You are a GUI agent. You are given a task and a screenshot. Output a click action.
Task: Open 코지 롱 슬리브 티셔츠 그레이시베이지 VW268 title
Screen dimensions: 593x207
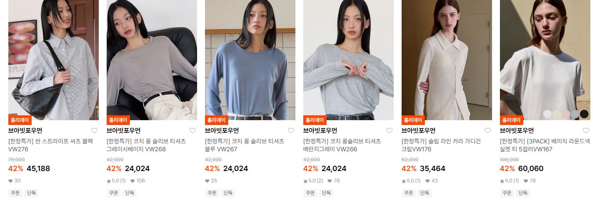pos(146,145)
